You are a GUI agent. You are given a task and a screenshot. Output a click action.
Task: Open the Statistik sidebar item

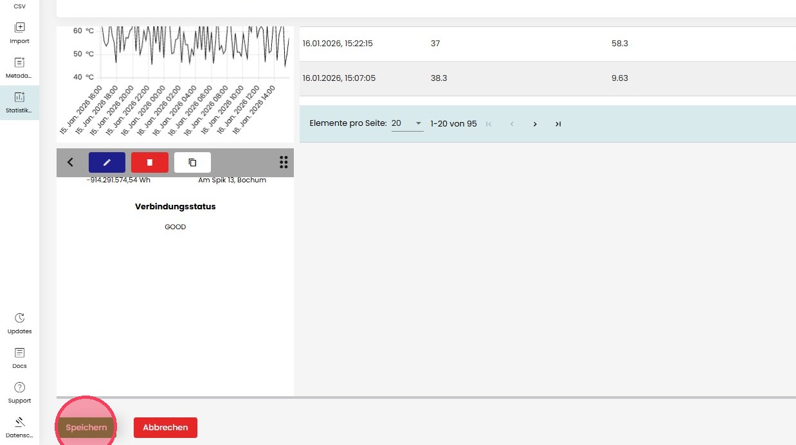click(19, 103)
